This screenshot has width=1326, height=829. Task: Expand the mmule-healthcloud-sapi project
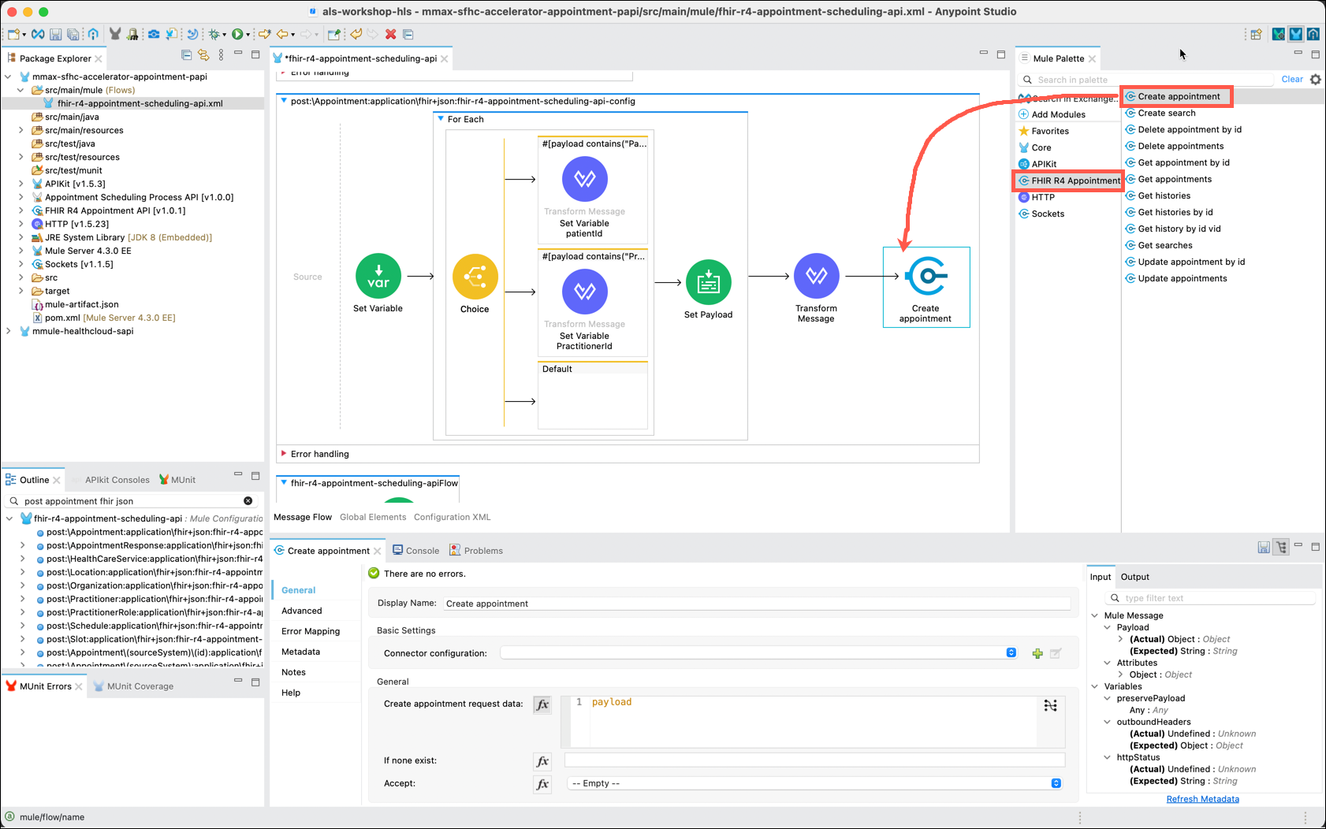click(x=9, y=331)
